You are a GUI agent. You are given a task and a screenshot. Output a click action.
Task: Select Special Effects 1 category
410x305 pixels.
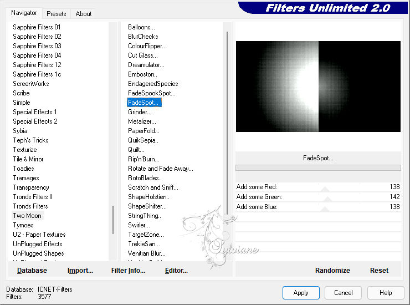(x=35, y=112)
